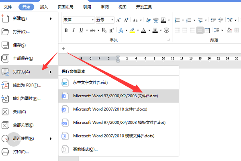Apply justified paragraph alignment
The width and height of the screenshot is (241, 161).
click(x=200, y=30)
